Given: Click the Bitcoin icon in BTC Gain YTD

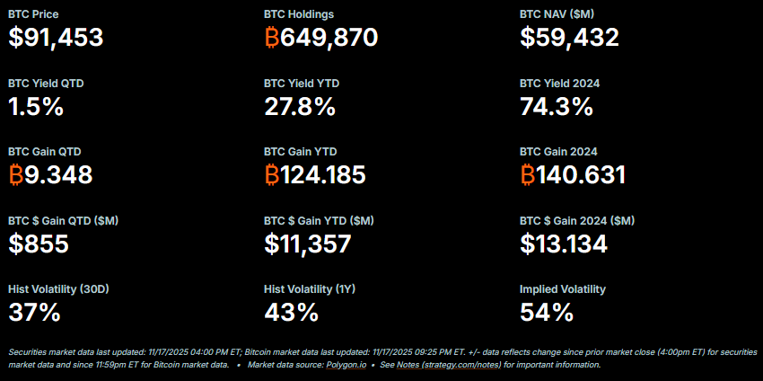Looking at the screenshot, I should (272, 175).
